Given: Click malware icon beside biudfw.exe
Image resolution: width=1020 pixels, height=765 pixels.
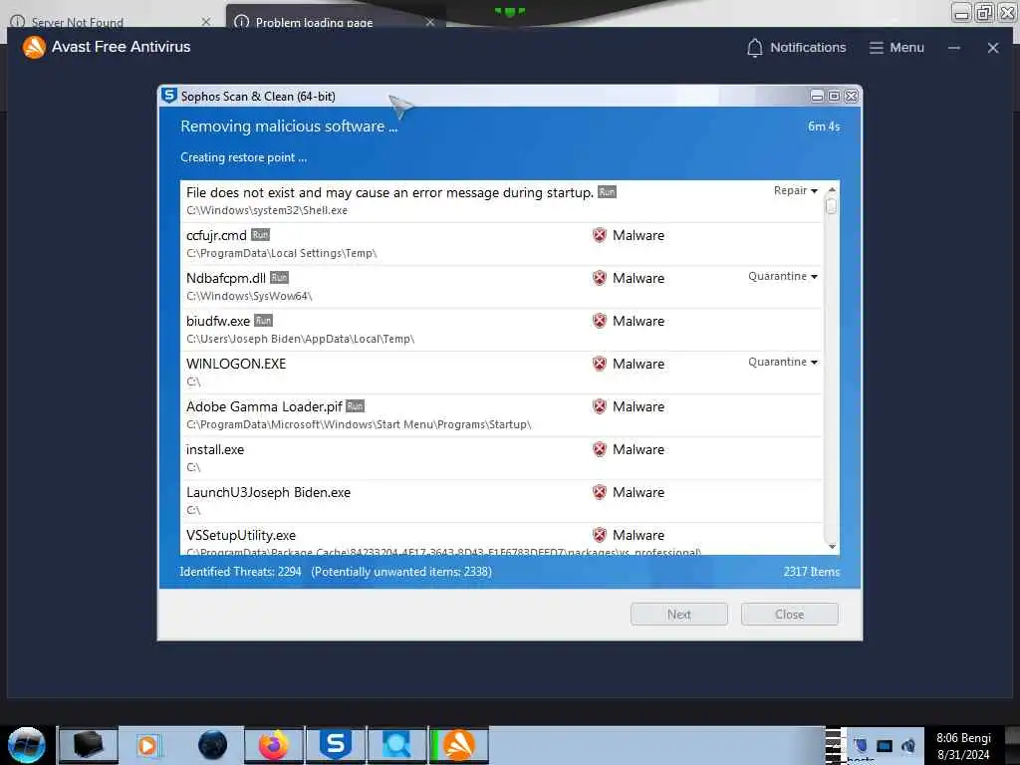Looking at the screenshot, I should [x=600, y=321].
